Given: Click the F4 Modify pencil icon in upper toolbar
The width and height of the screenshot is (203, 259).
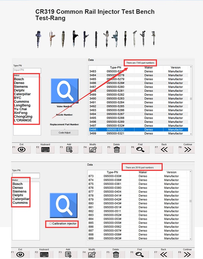Looking at the screenshot, I should pos(93,150).
